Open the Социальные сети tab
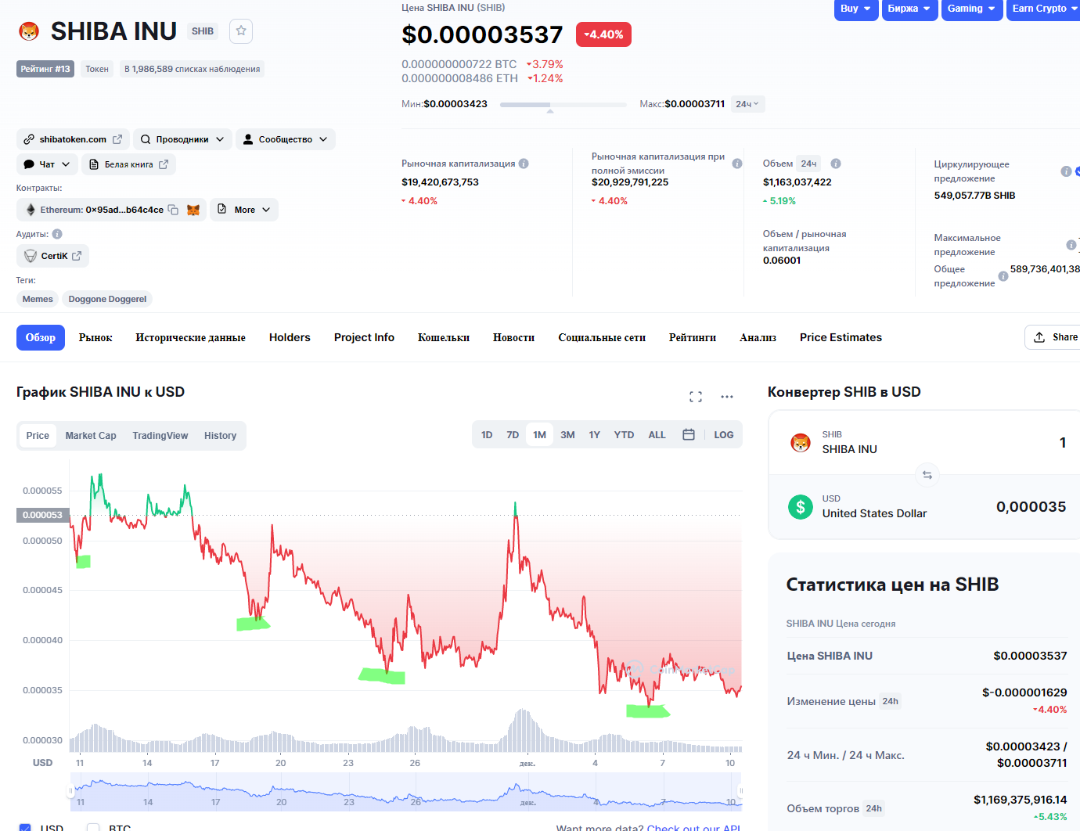 click(x=602, y=337)
